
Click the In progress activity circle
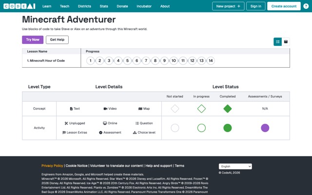(x=201, y=128)
